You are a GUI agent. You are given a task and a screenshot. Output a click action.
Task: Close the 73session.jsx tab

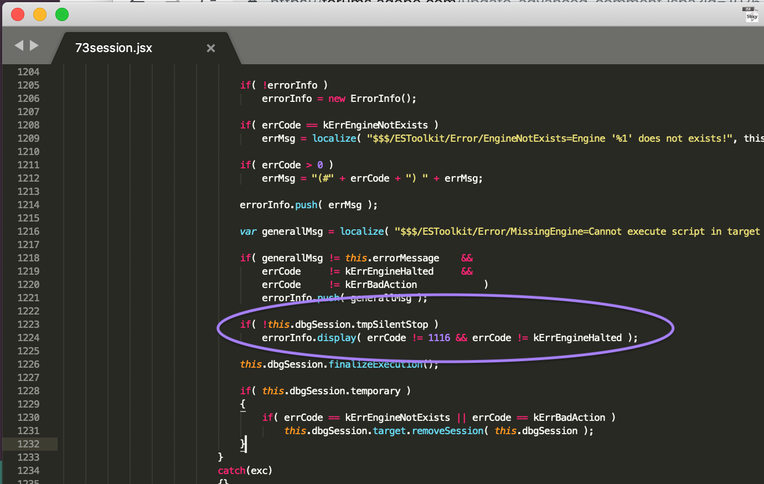coord(211,48)
